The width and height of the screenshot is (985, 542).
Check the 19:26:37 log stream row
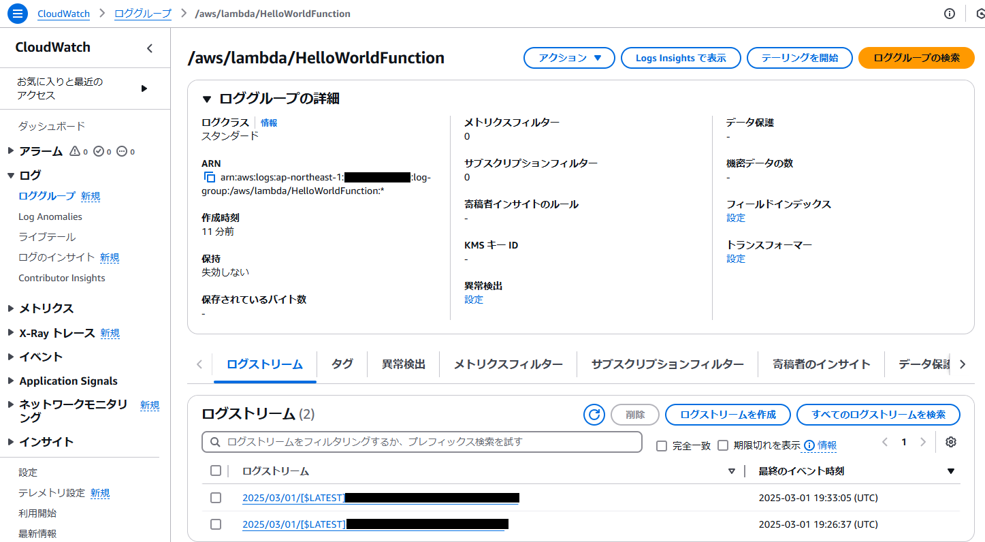pyautogui.click(x=216, y=524)
